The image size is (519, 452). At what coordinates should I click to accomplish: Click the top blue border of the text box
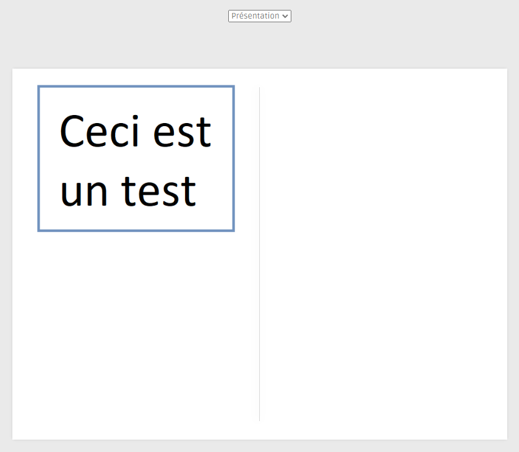pos(136,87)
